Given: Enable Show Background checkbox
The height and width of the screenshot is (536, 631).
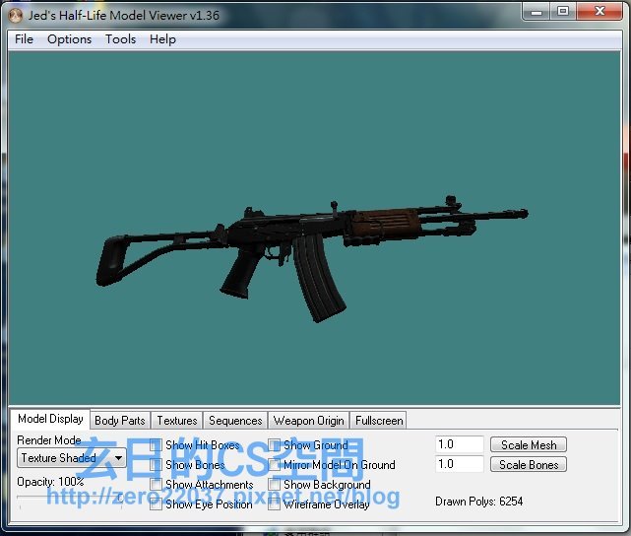Looking at the screenshot, I should tap(275, 485).
